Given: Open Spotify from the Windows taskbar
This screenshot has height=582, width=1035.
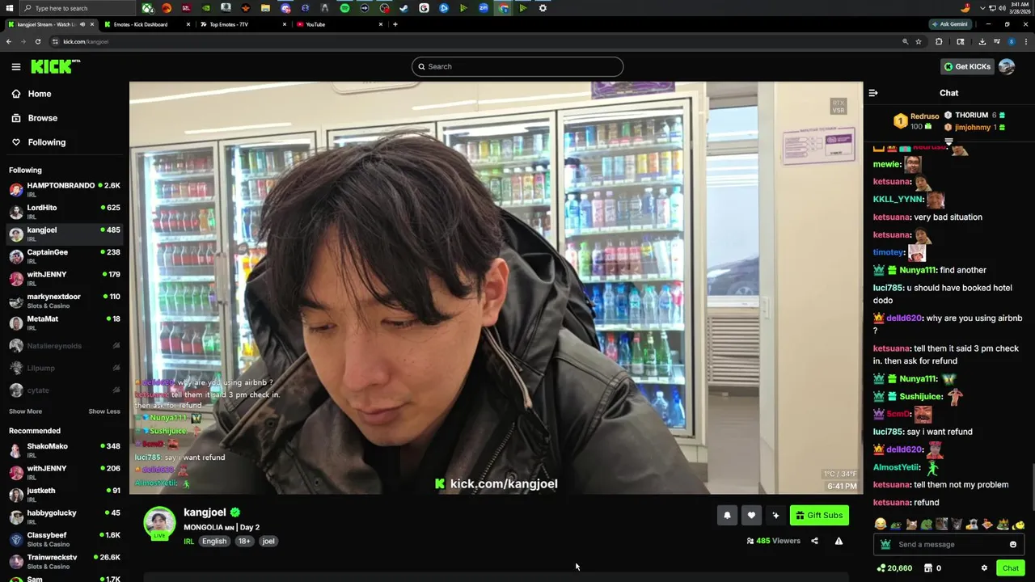Looking at the screenshot, I should click(344, 8).
